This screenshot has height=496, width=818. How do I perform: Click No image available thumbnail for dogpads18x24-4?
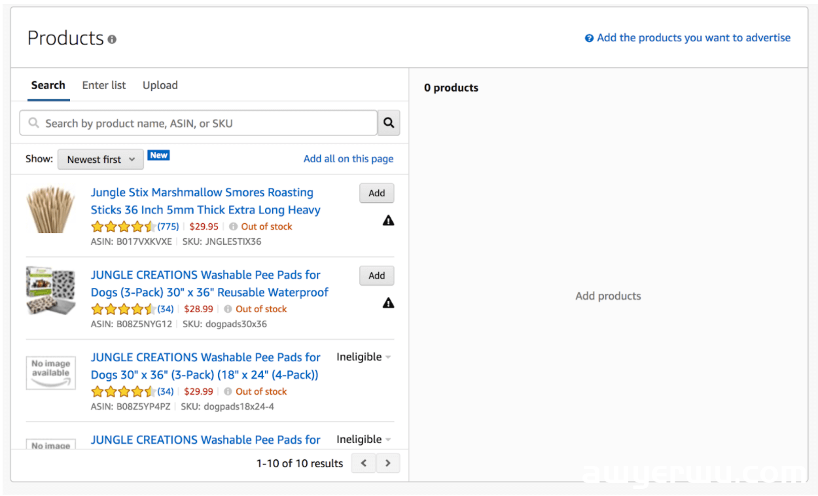pos(51,372)
